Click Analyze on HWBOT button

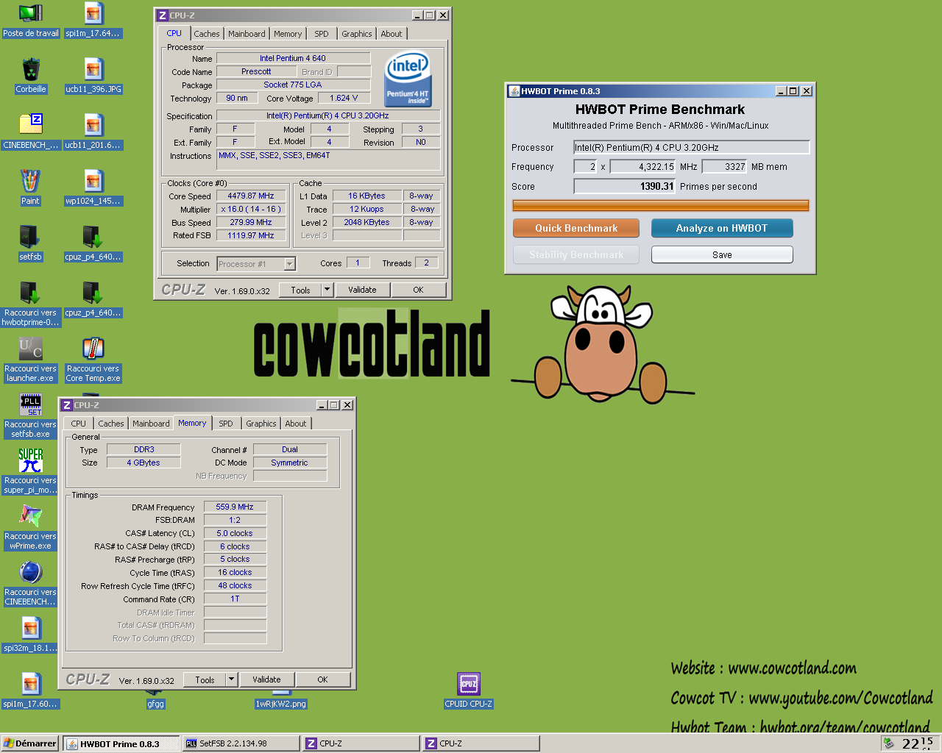click(x=722, y=228)
